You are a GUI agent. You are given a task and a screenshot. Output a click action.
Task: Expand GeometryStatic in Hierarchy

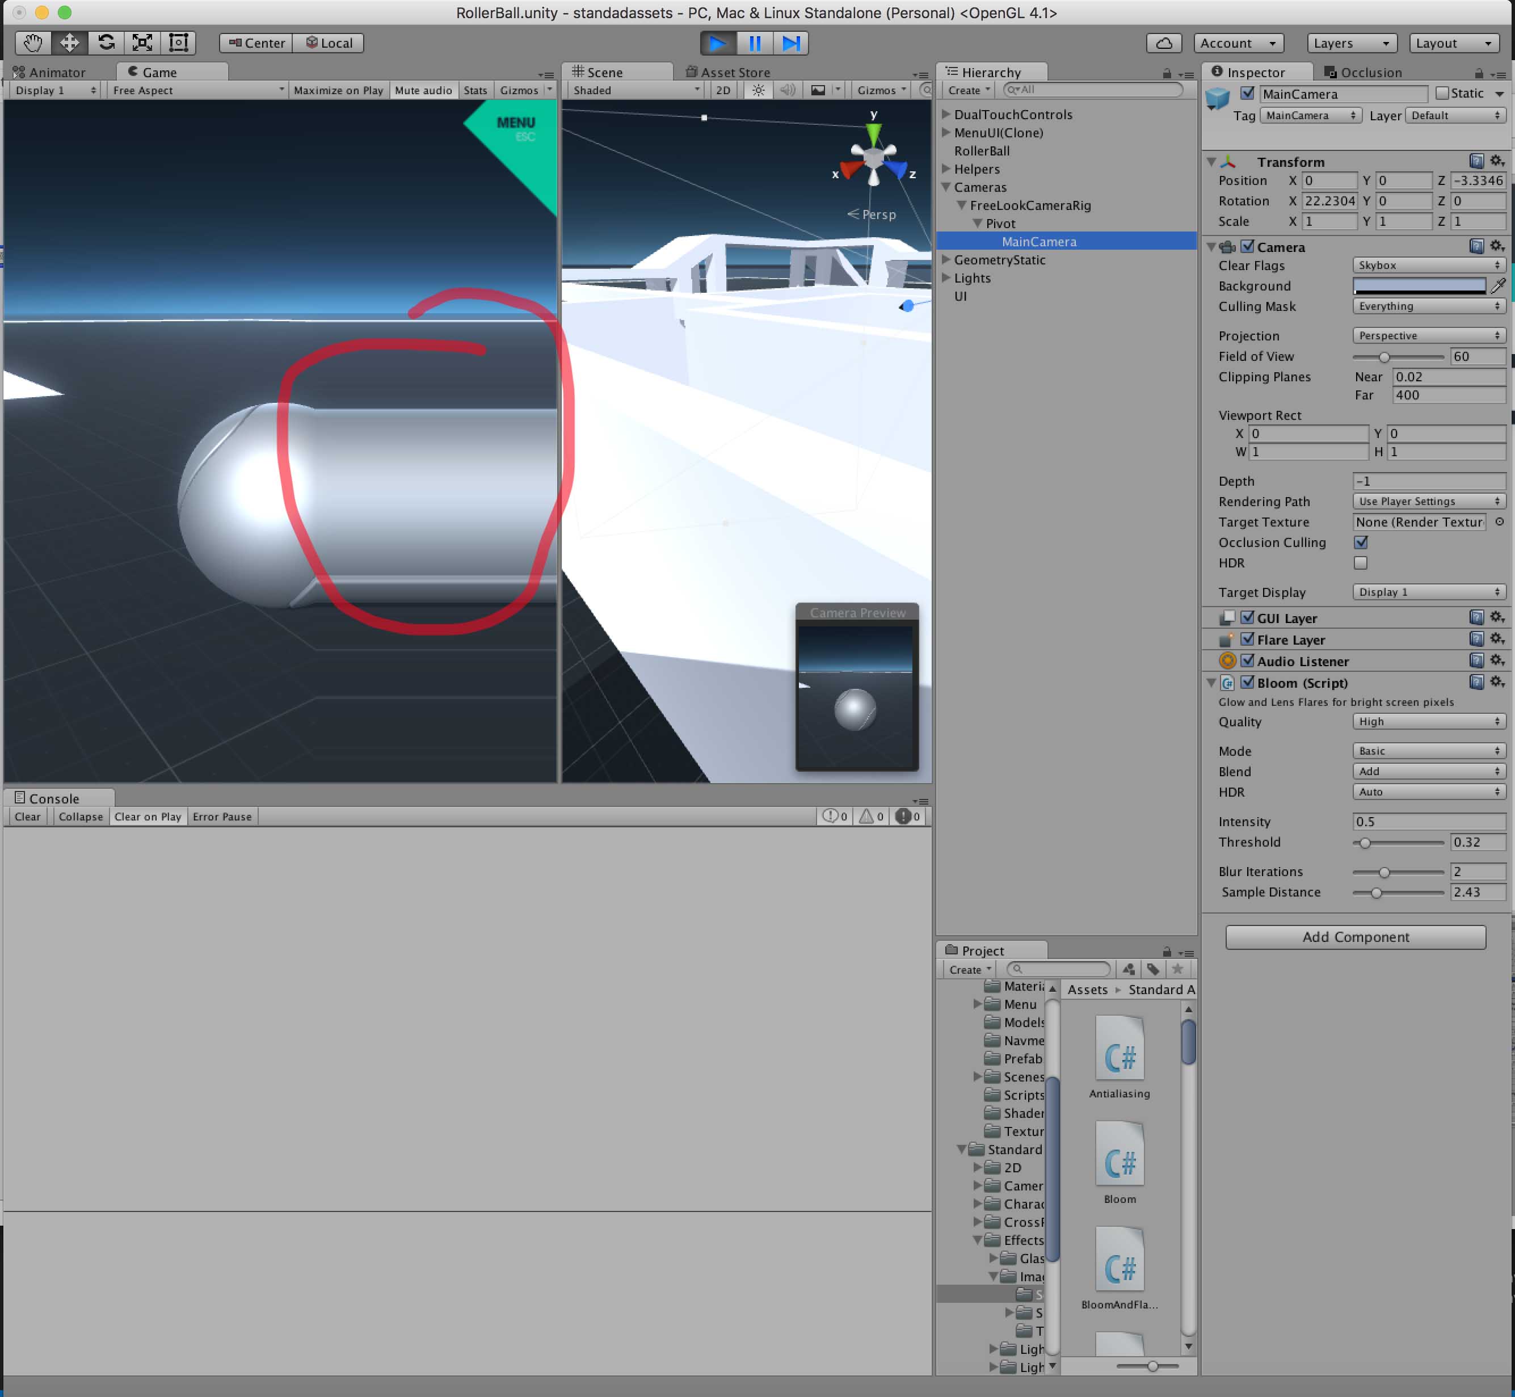(946, 259)
